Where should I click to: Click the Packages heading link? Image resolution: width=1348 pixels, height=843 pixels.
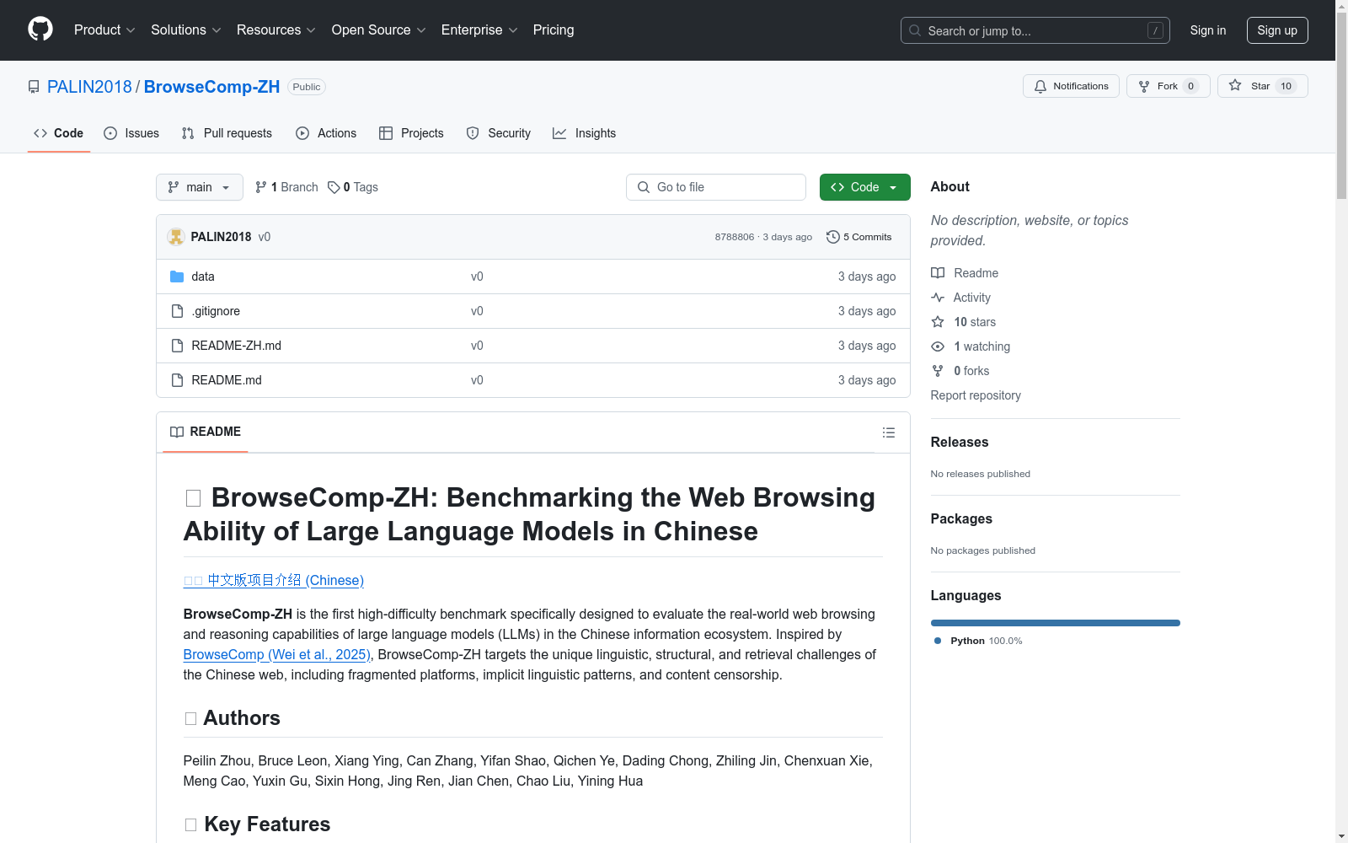tap(961, 518)
